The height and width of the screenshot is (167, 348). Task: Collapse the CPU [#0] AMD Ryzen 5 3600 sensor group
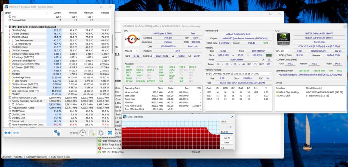6,27
